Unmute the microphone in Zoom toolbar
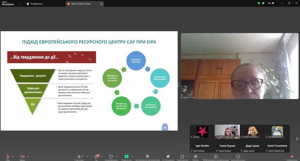The image size is (300, 161). pyautogui.click(x=7, y=156)
